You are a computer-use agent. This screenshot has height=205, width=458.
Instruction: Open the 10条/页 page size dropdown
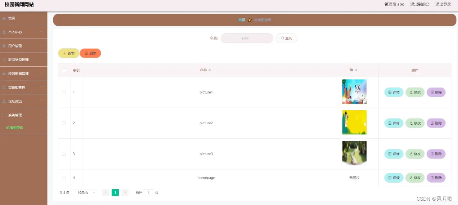(85, 193)
